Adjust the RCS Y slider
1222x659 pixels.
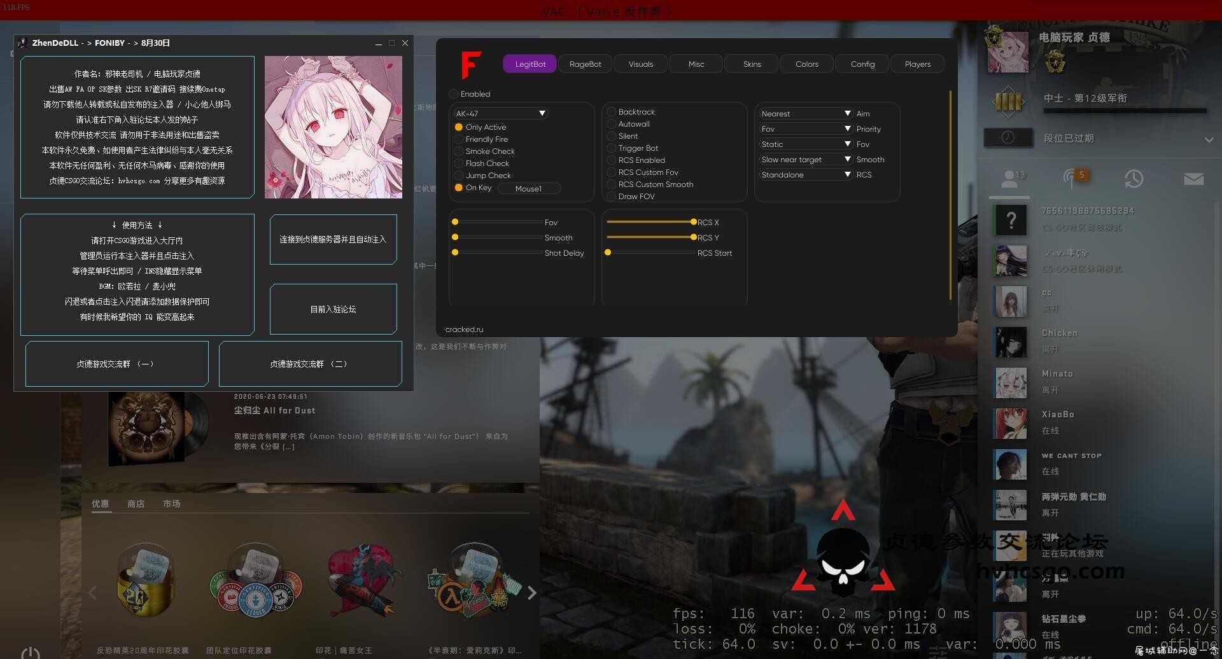[x=650, y=237]
